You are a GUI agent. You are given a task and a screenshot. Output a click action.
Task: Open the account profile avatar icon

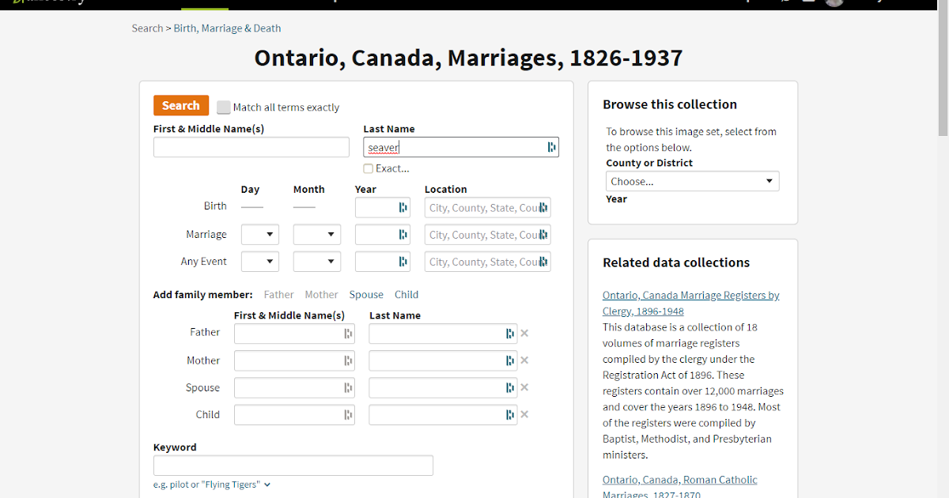[x=834, y=3]
